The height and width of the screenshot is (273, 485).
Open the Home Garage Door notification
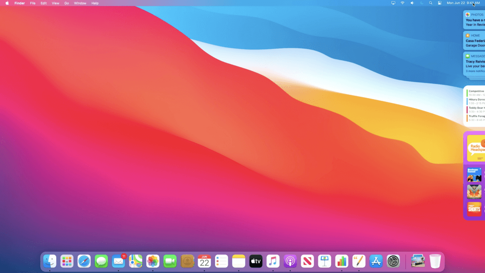(x=474, y=40)
